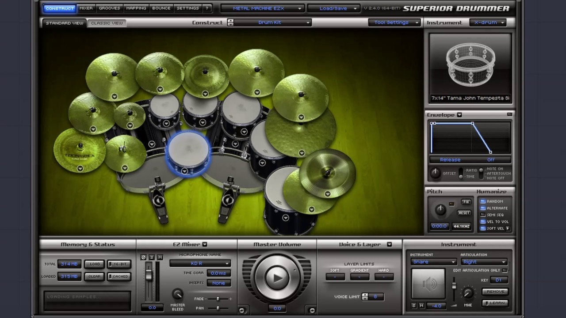
Task: Open the help question mark
Action: [x=207, y=8]
